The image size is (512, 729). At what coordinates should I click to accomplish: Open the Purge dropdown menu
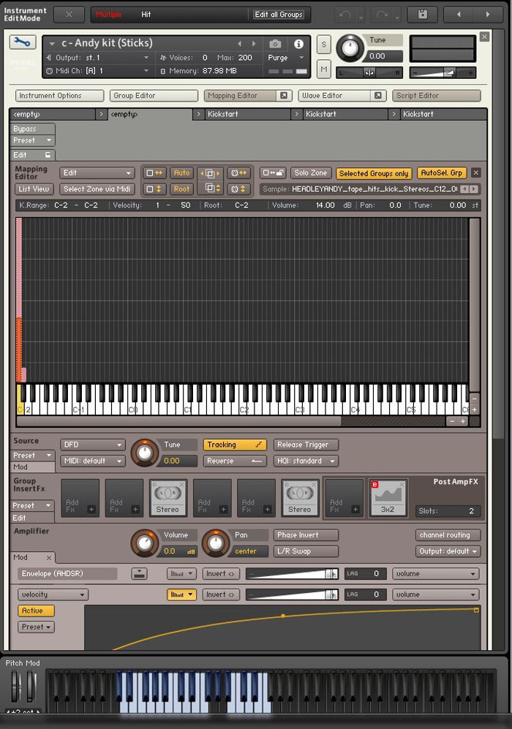[x=285, y=58]
